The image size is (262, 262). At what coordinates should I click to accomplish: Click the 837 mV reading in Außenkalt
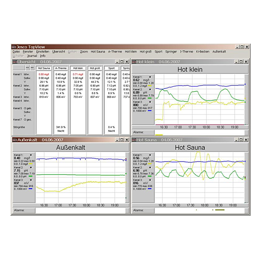tap(21, 183)
